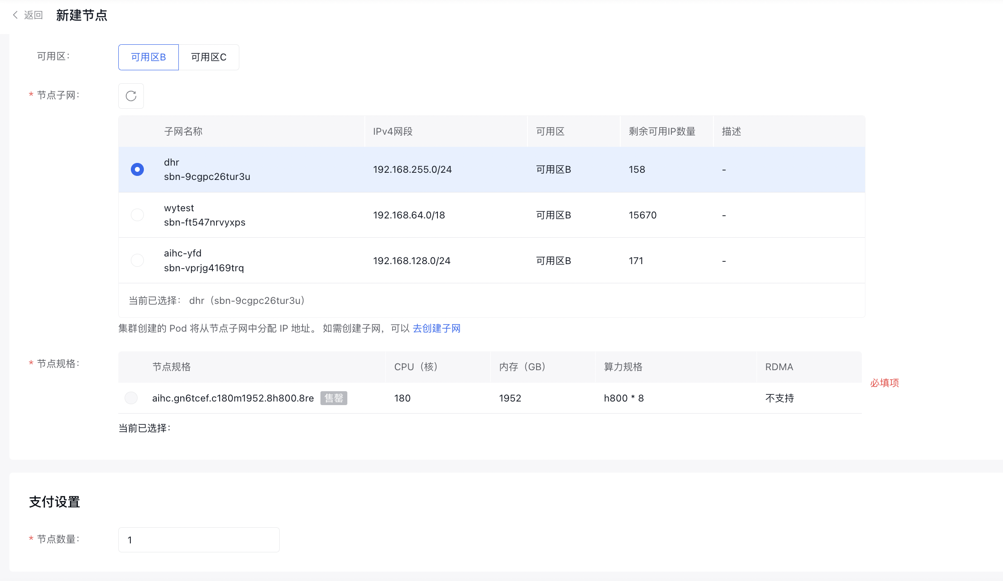Select the wytest subnet radio button

(137, 215)
